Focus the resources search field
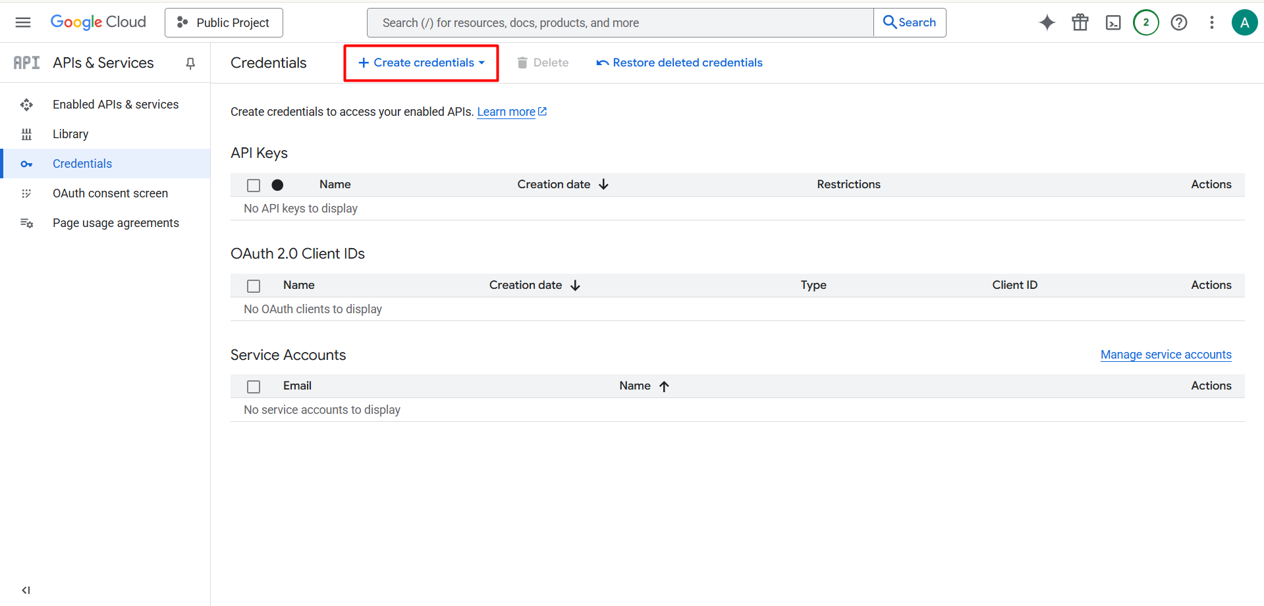This screenshot has width=1264, height=606. coord(620,22)
